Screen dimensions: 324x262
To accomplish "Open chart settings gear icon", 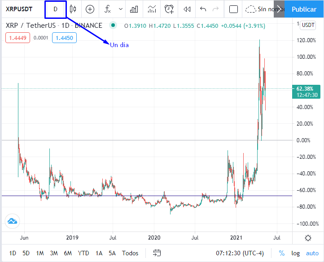I will (308, 238).
